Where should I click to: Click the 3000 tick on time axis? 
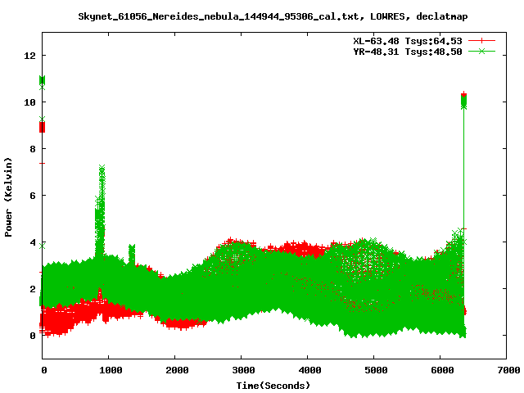point(242,370)
